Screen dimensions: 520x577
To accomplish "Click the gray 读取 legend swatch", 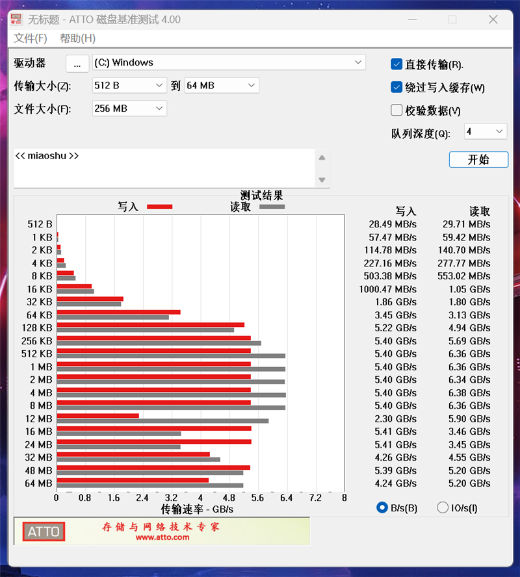I will 272,207.
